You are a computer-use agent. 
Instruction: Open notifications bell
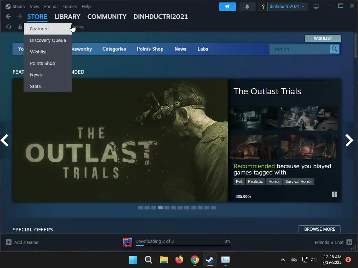(x=247, y=6)
